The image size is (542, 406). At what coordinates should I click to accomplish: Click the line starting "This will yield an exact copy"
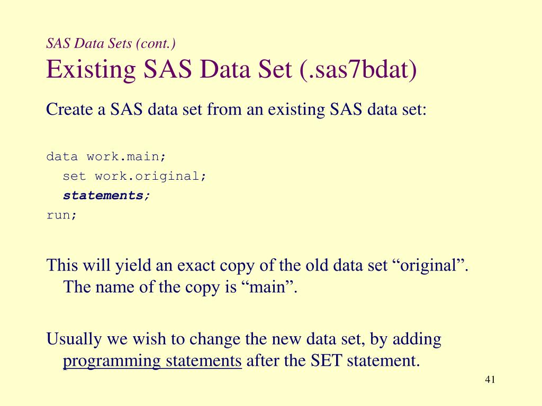[258, 264]
